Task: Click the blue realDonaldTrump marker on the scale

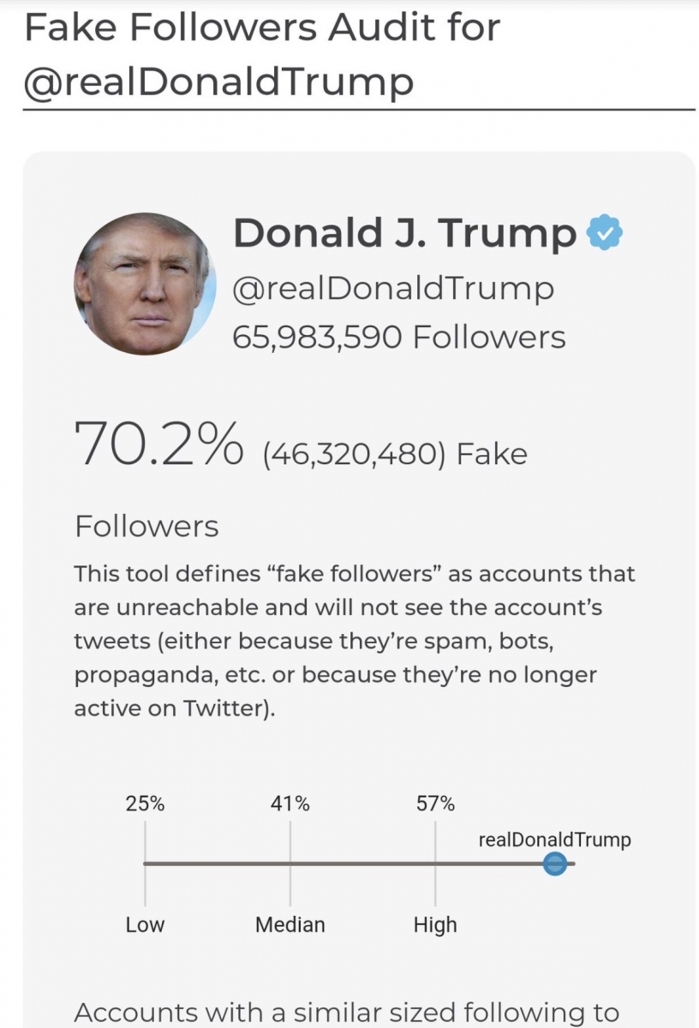Action: (555, 864)
